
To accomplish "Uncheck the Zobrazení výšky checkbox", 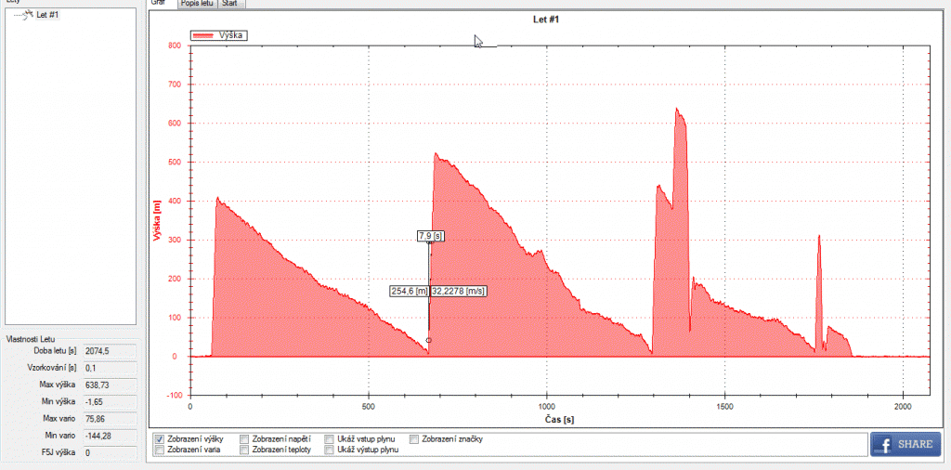I will coord(160,438).
